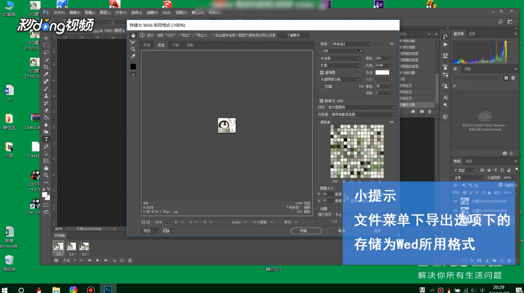Click the image height H input field

pos(327,201)
